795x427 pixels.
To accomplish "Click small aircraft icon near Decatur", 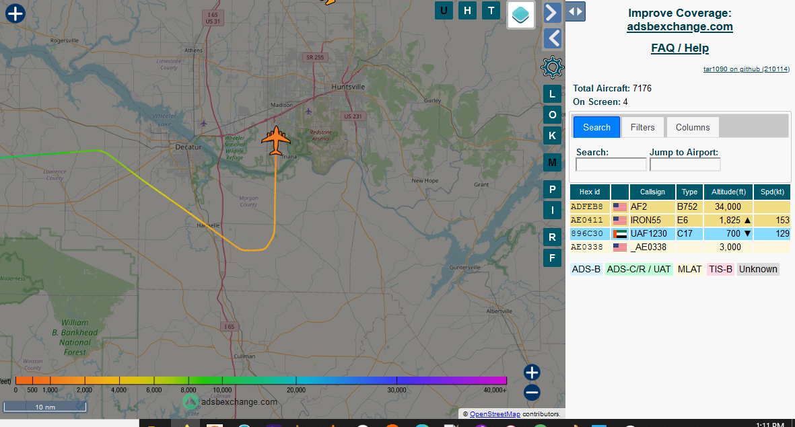I will pyautogui.click(x=204, y=123).
